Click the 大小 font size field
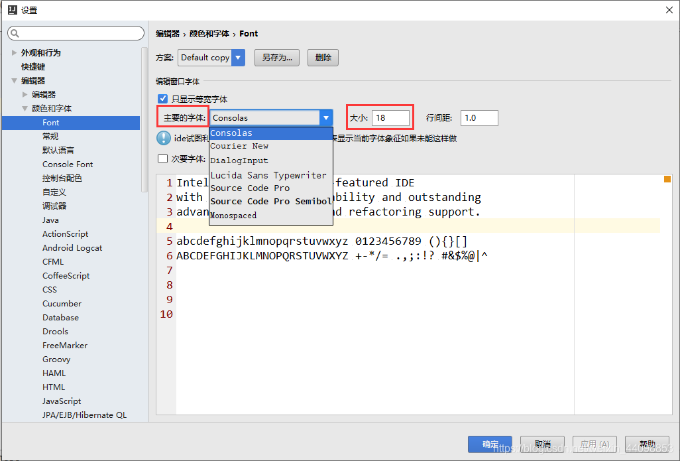Viewport: 680px width, 461px height. [x=390, y=117]
